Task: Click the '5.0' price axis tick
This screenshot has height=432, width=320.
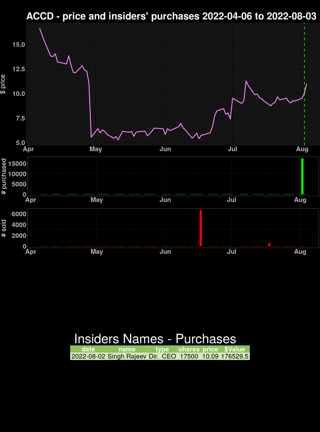Action: tap(20, 143)
